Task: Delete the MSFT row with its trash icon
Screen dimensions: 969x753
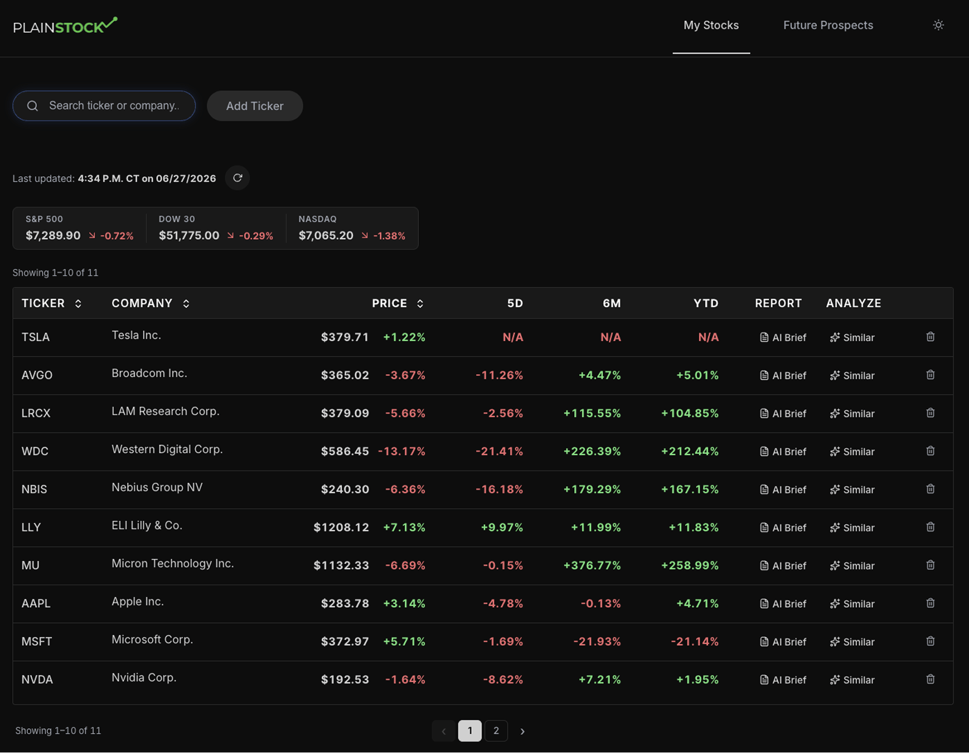Action: point(930,642)
